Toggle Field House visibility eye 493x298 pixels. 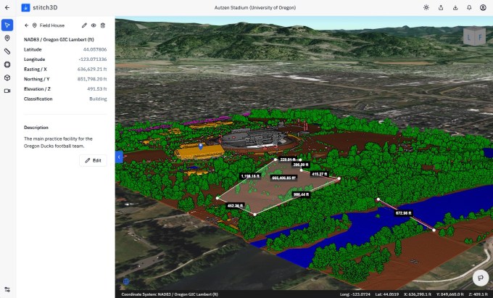click(94, 25)
